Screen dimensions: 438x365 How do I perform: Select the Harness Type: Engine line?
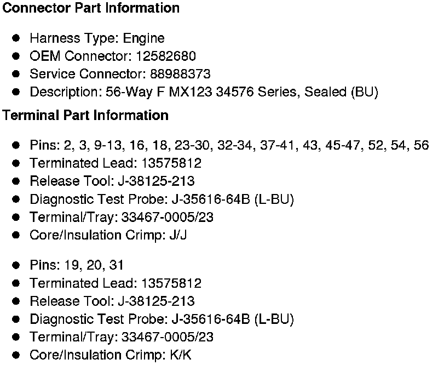pyautogui.click(x=97, y=38)
